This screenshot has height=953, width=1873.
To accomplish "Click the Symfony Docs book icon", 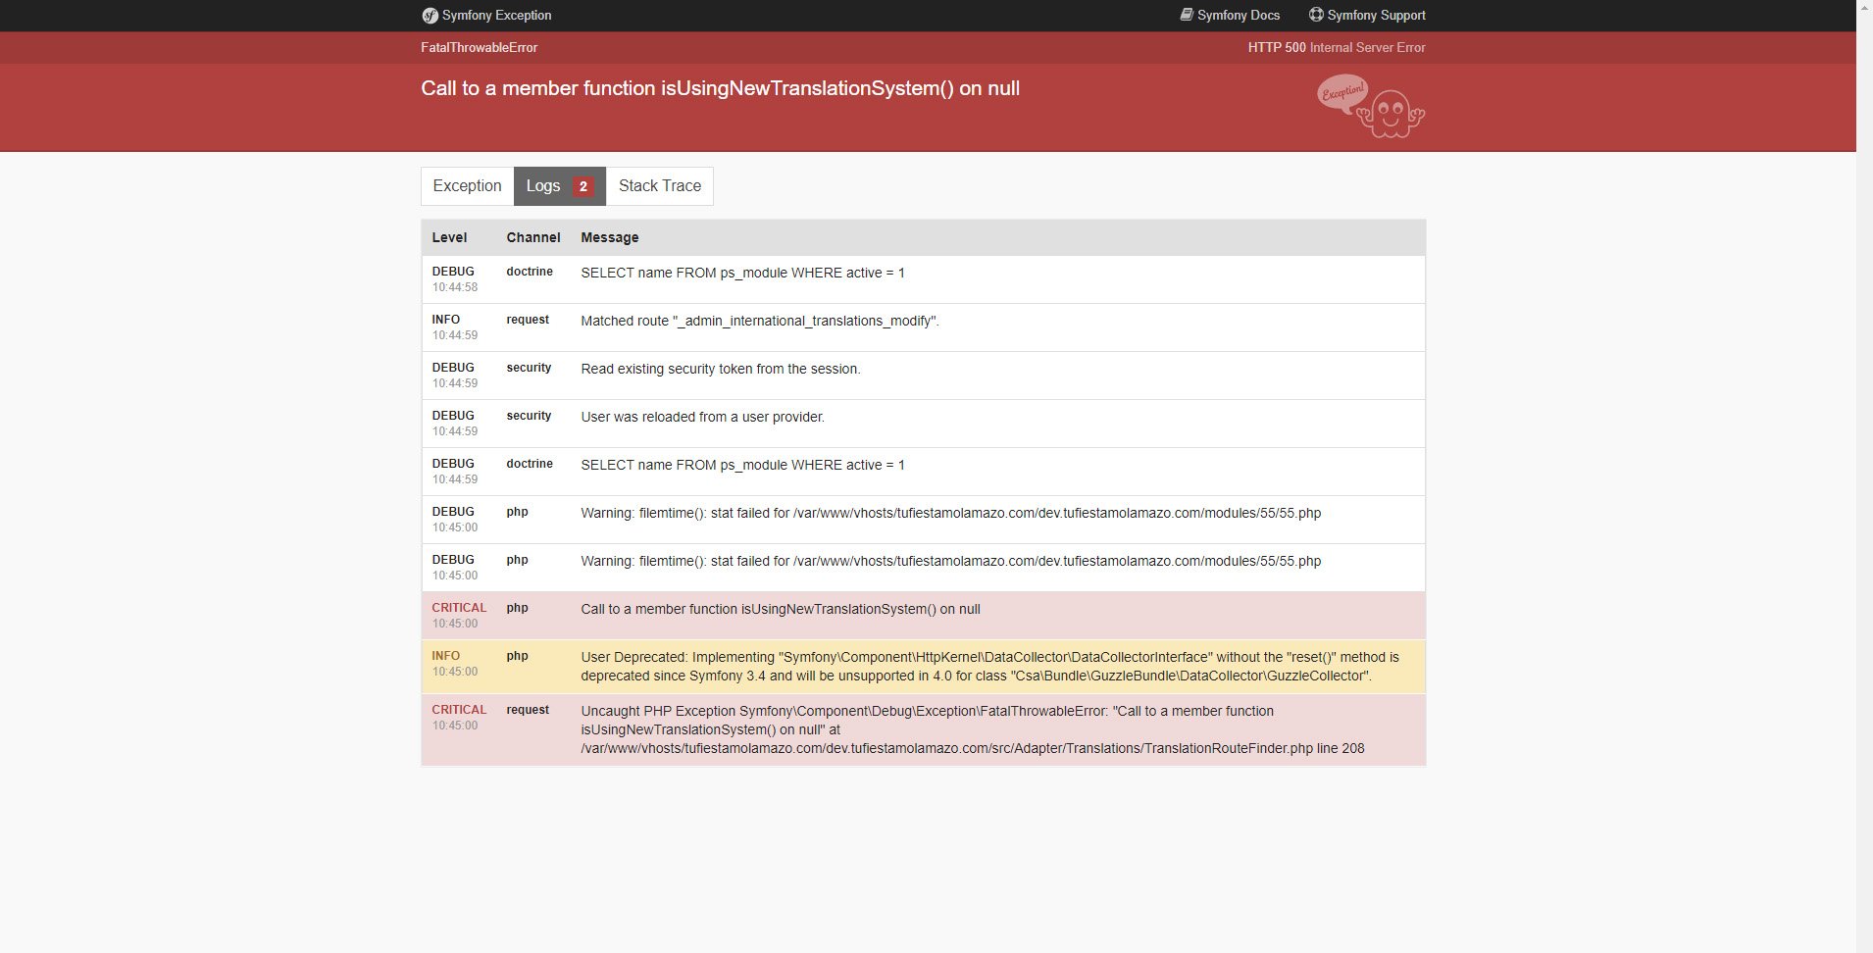I will point(1187,15).
